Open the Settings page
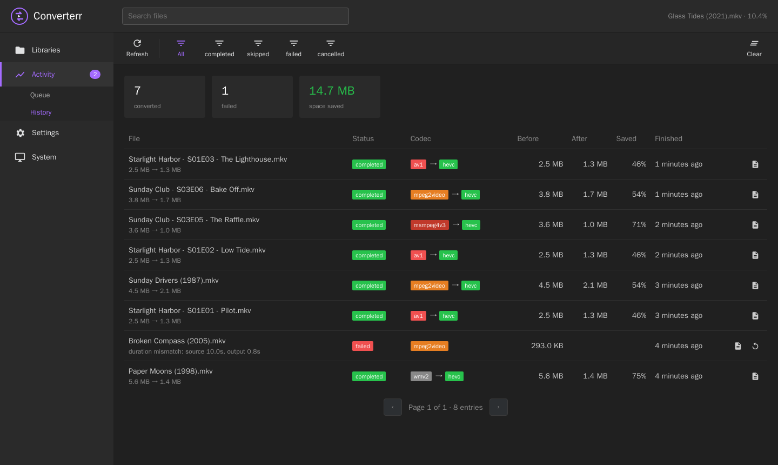The height and width of the screenshot is (465, 778). click(x=57, y=133)
